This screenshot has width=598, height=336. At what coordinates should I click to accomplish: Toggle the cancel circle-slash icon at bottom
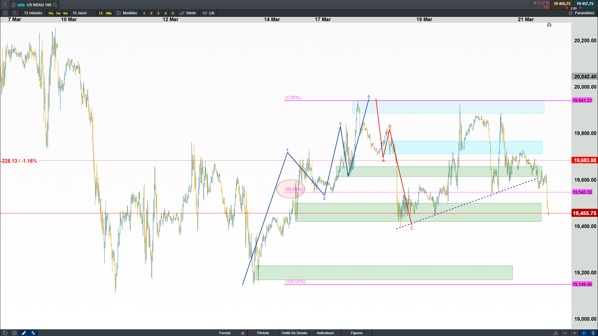14,333
